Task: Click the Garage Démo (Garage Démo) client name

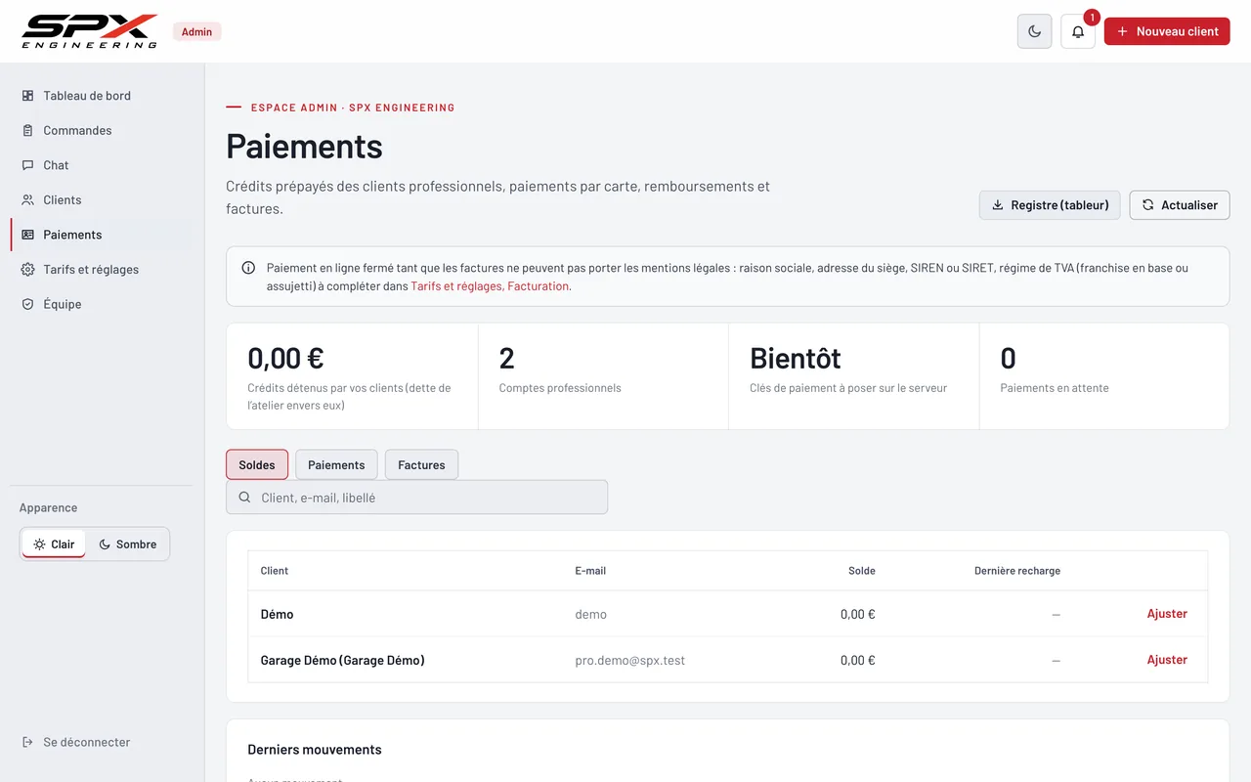Action: point(343,661)
